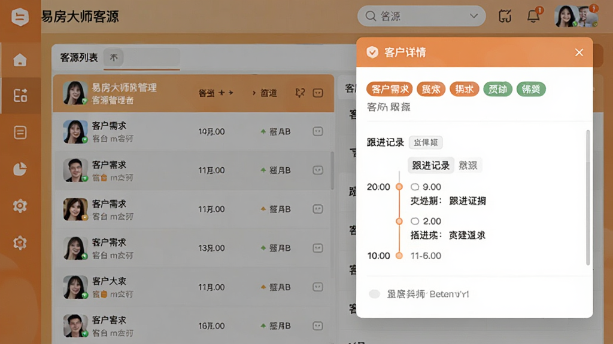Click the magnifier icon in the search box
This screenshot has height=344, width=613.
point(370,16)
